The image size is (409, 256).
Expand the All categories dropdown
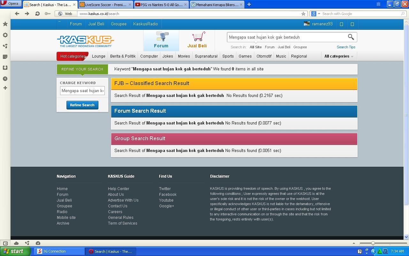tap(339, 56)
